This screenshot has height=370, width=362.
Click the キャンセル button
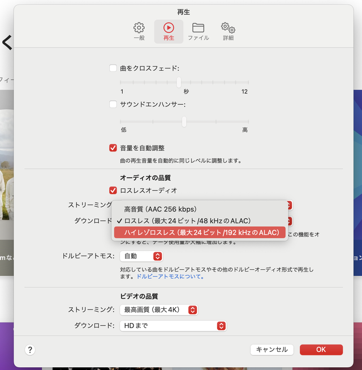pyautogui.click(x=271, y=350)
